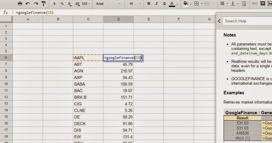Click the Borders icon
Screen dimensions: 272x143
pos(197,4)
